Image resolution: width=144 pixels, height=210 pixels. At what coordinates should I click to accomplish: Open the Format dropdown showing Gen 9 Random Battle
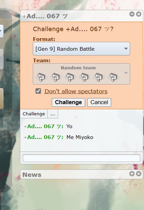tap(81, 49)
